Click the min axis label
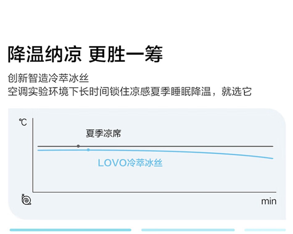The height and width of the screenshot is (234, 293). click(269, 202)
